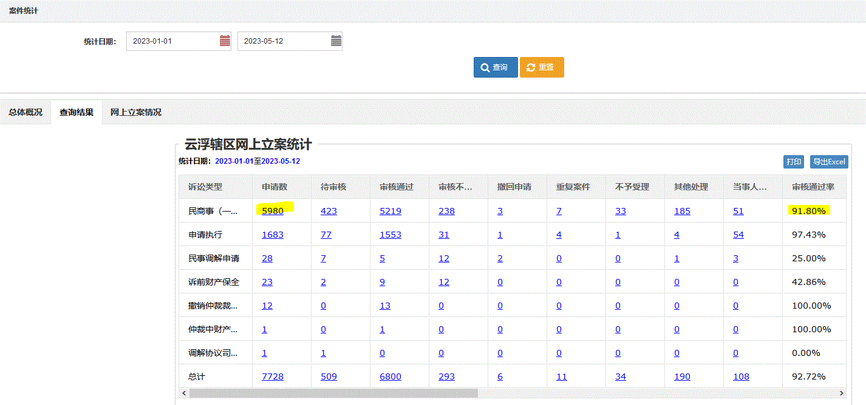Open the total 509 pending link
Image resolution: width=866 pixels, height=405 pixels.
[329, 377]
